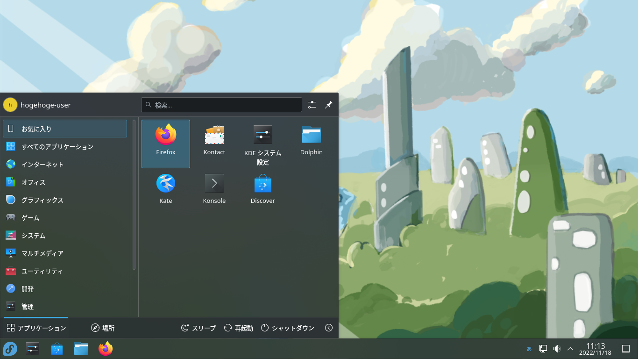638x359 pixels.
Task: Open オフィス category
Action: [65, 182]
